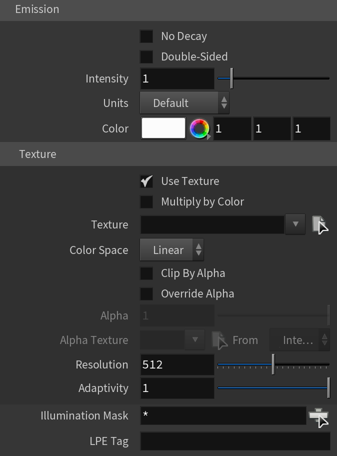Image resolution: width=337 pixels, height=456 pixels.
Task: Toggle the Double-Sided checkbox
Action: pos(146,56)
